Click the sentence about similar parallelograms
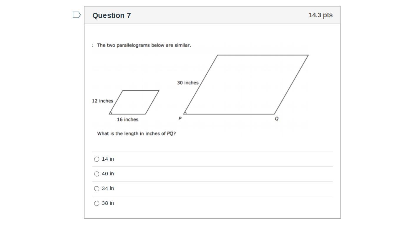This screenshot has width=402, height=226. tap(144, 45)
